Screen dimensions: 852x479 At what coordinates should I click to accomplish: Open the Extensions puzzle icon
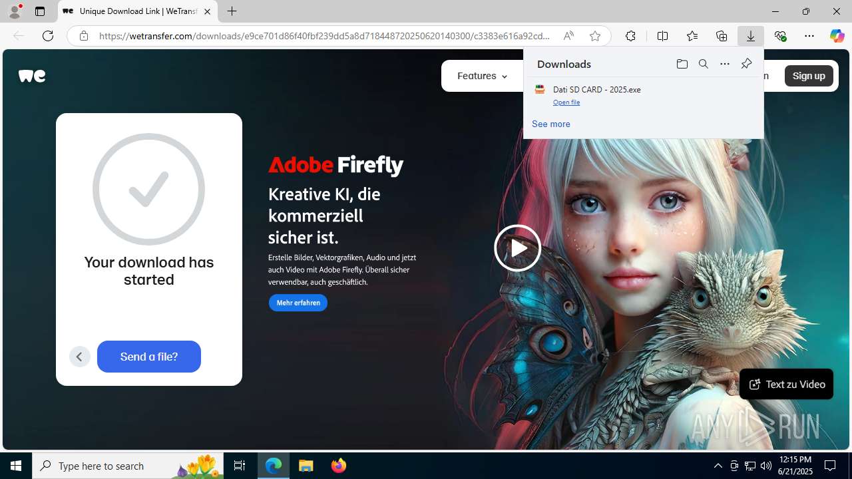coord(630,36)
